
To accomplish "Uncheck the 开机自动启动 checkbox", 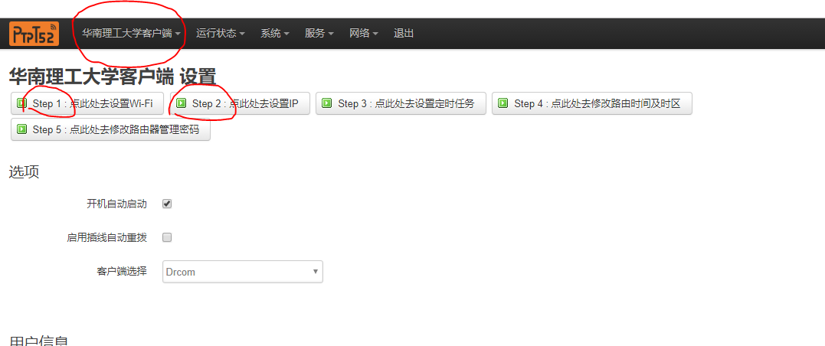I will [x=167, y=204].
